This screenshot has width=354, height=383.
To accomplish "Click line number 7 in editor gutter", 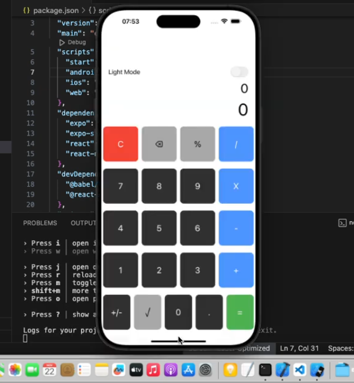I will (x=32, y=72).
